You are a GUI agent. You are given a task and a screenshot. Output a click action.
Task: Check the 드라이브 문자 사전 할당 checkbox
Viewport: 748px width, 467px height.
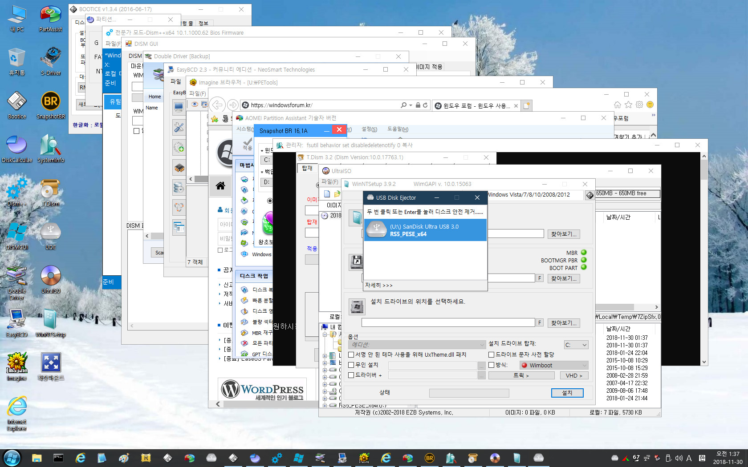[491, 354]
